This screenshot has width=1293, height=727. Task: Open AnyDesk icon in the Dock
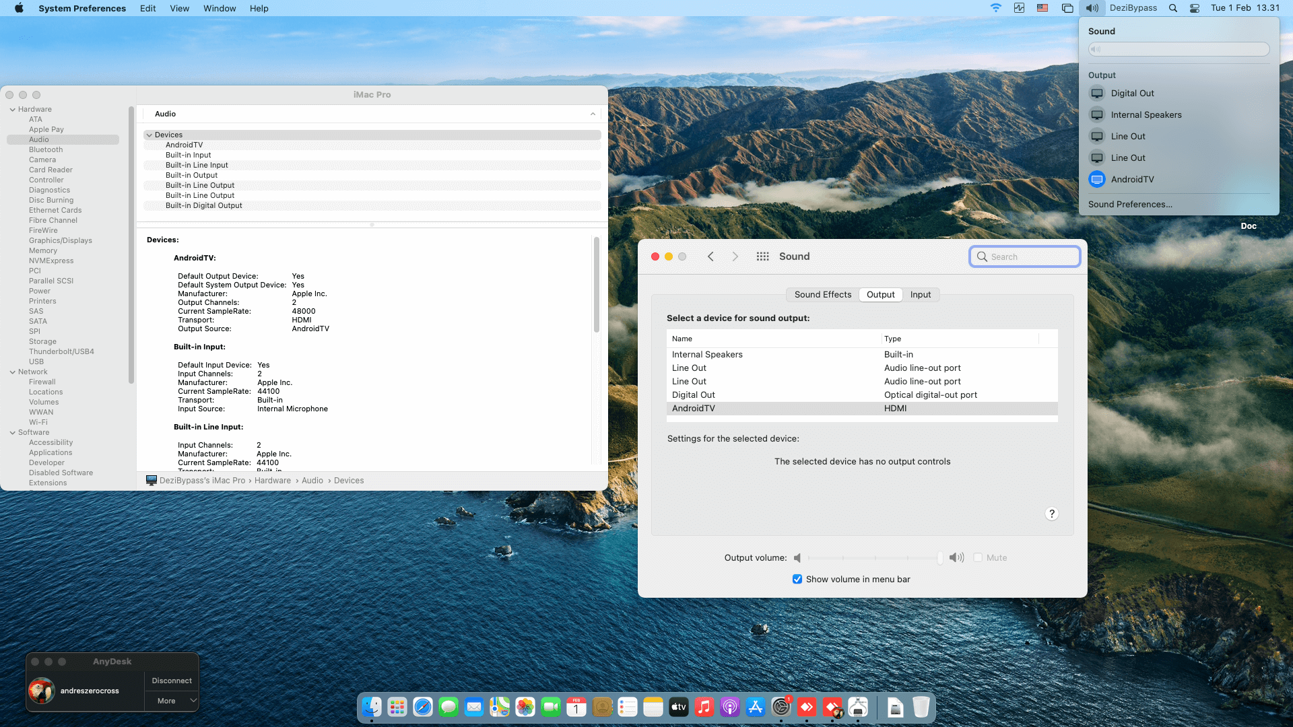(x=807, y=707)
